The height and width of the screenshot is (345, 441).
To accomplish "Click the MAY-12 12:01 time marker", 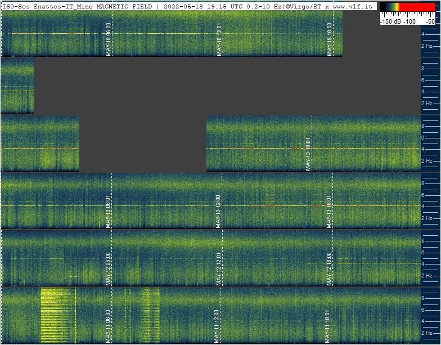I will (218, 269).
